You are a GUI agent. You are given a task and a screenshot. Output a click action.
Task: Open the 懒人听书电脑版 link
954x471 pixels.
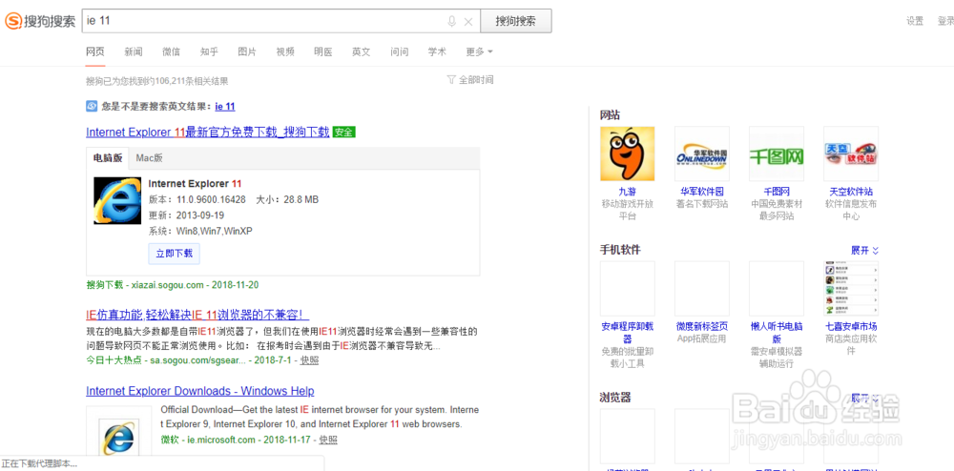pos(777,333)
